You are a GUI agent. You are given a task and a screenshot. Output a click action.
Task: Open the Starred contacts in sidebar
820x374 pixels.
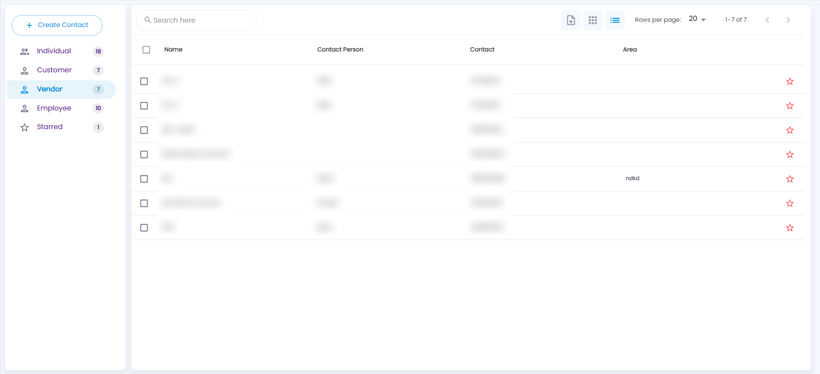pyautogui.click(x=61, y=127)
